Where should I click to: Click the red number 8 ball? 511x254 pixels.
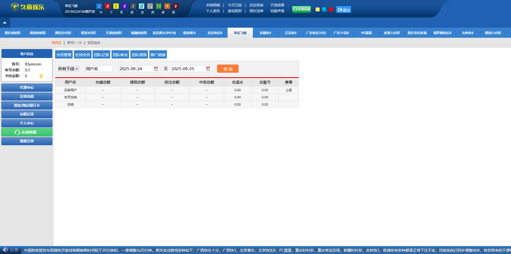click(108, 6)
